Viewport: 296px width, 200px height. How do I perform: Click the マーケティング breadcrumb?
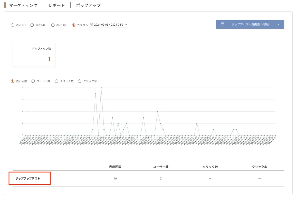coord(23,5)
